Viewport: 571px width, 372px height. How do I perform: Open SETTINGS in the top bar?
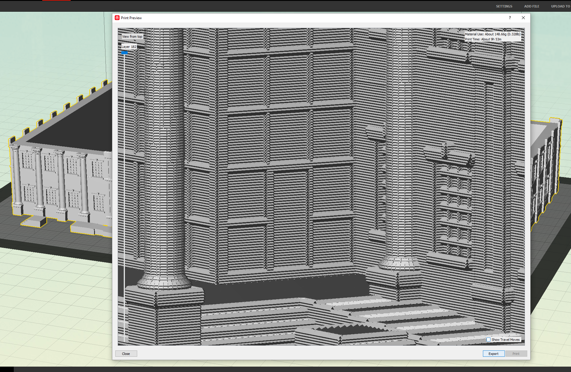click(504, 6)
